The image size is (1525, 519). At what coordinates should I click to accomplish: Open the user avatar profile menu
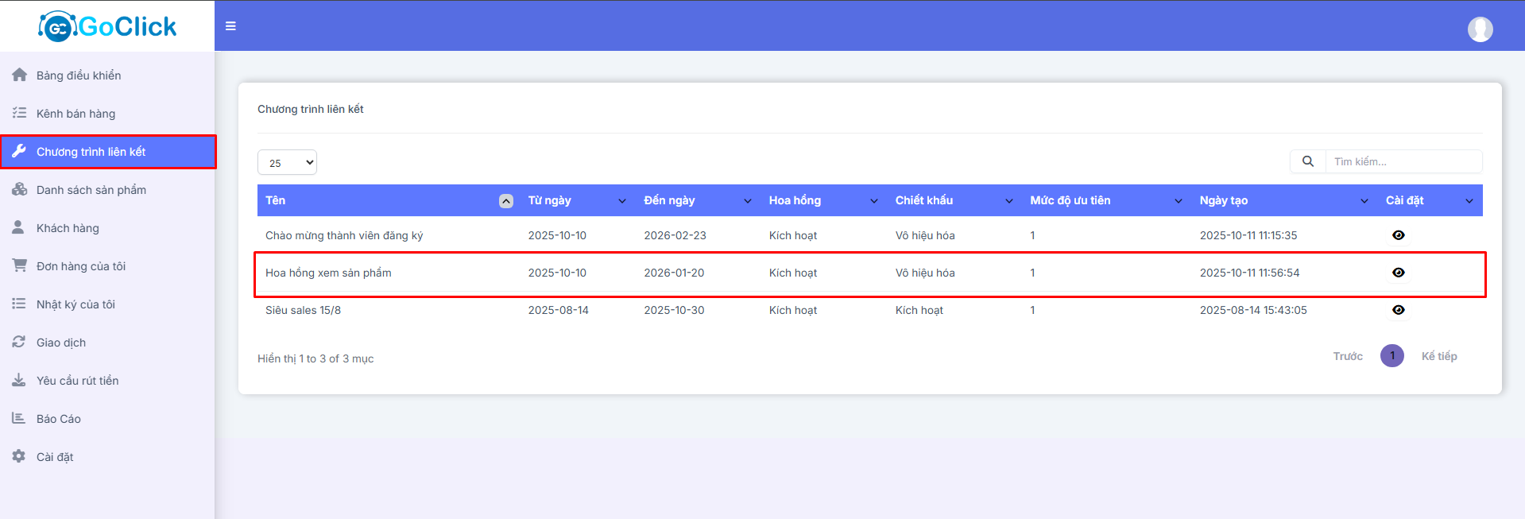1480,29
